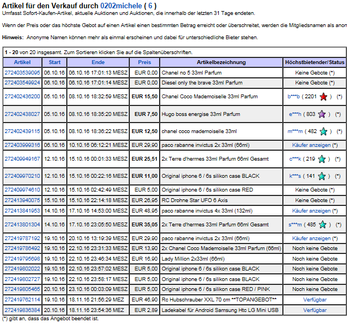The image size is (347, 323).
Task: Open item 272419795698
Action: 22,259
